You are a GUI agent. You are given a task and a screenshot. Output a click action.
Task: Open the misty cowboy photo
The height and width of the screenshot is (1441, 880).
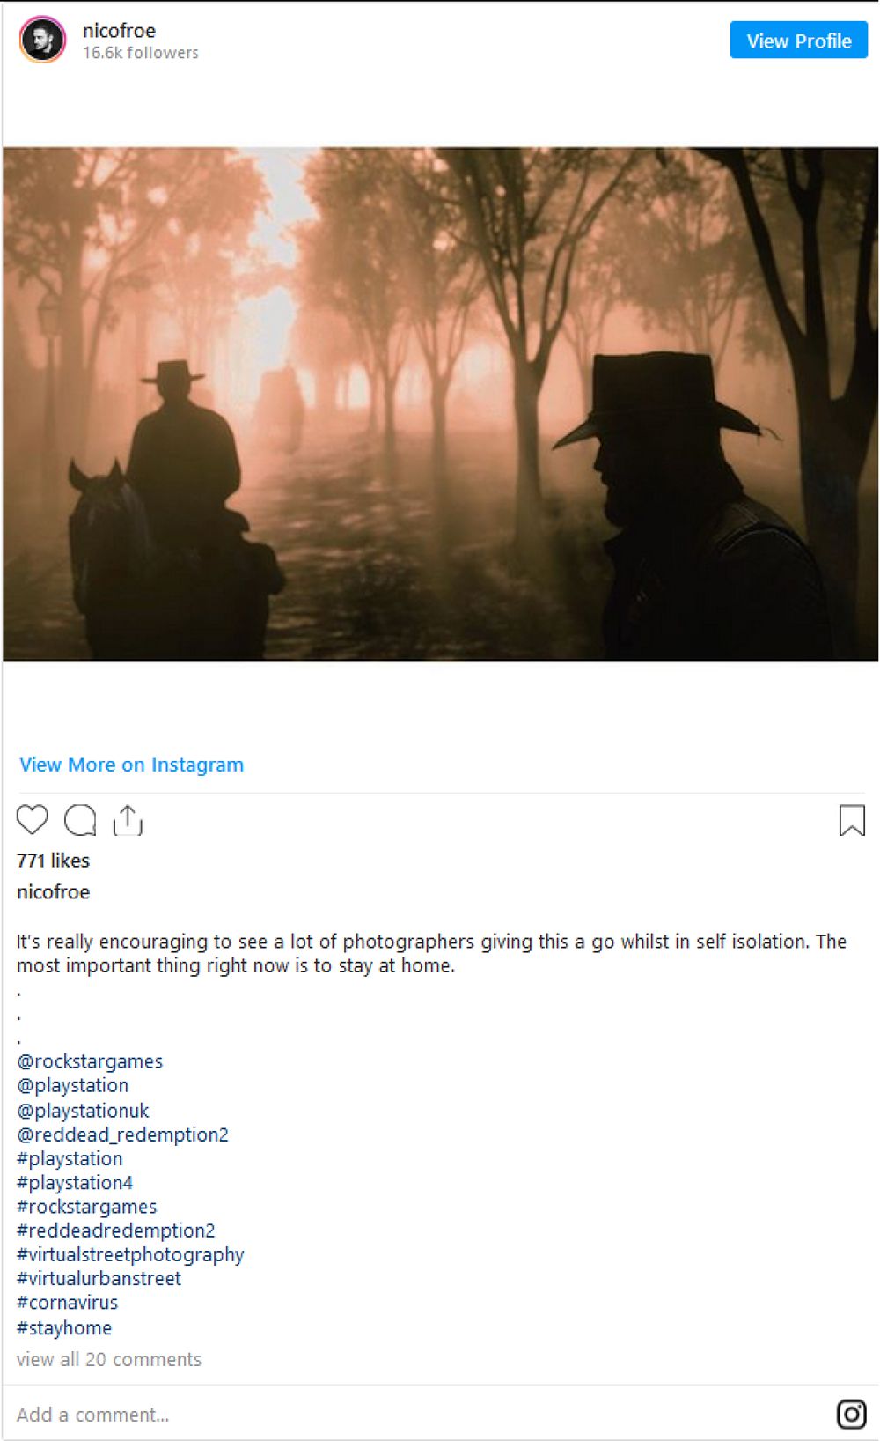click(440, 404)
